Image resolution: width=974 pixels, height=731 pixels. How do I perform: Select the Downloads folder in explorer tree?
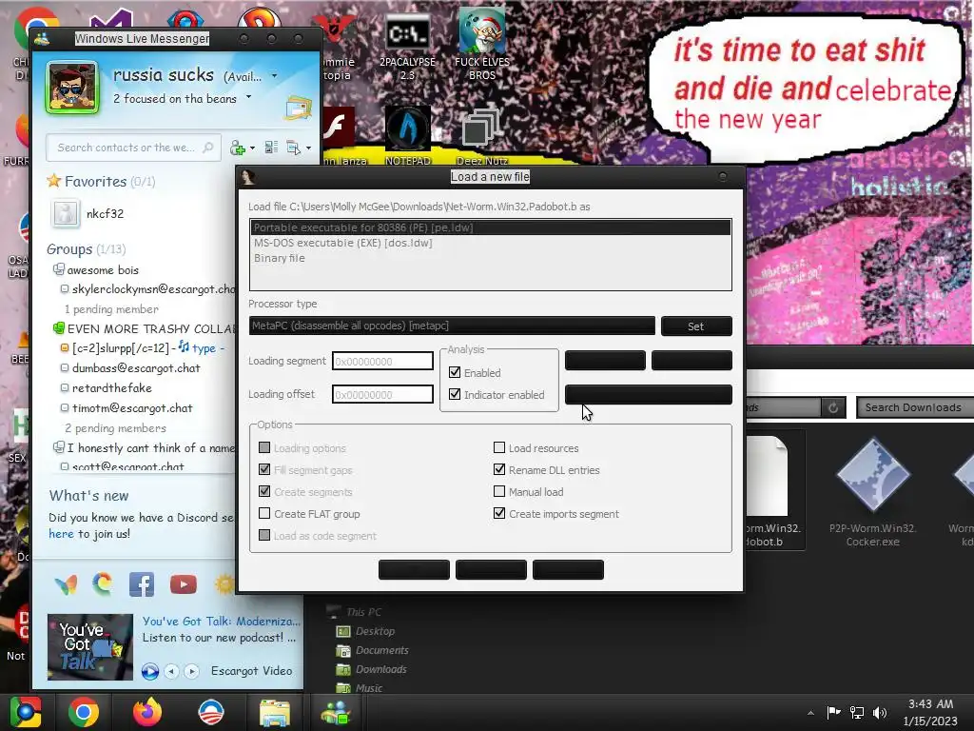[x=372, y=669]
